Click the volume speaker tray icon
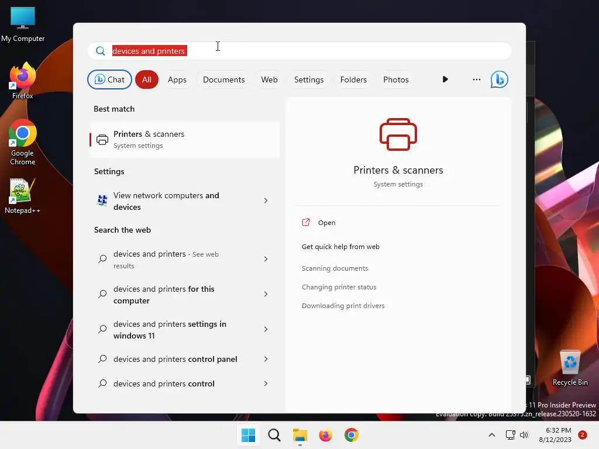 tap(524, 435)
